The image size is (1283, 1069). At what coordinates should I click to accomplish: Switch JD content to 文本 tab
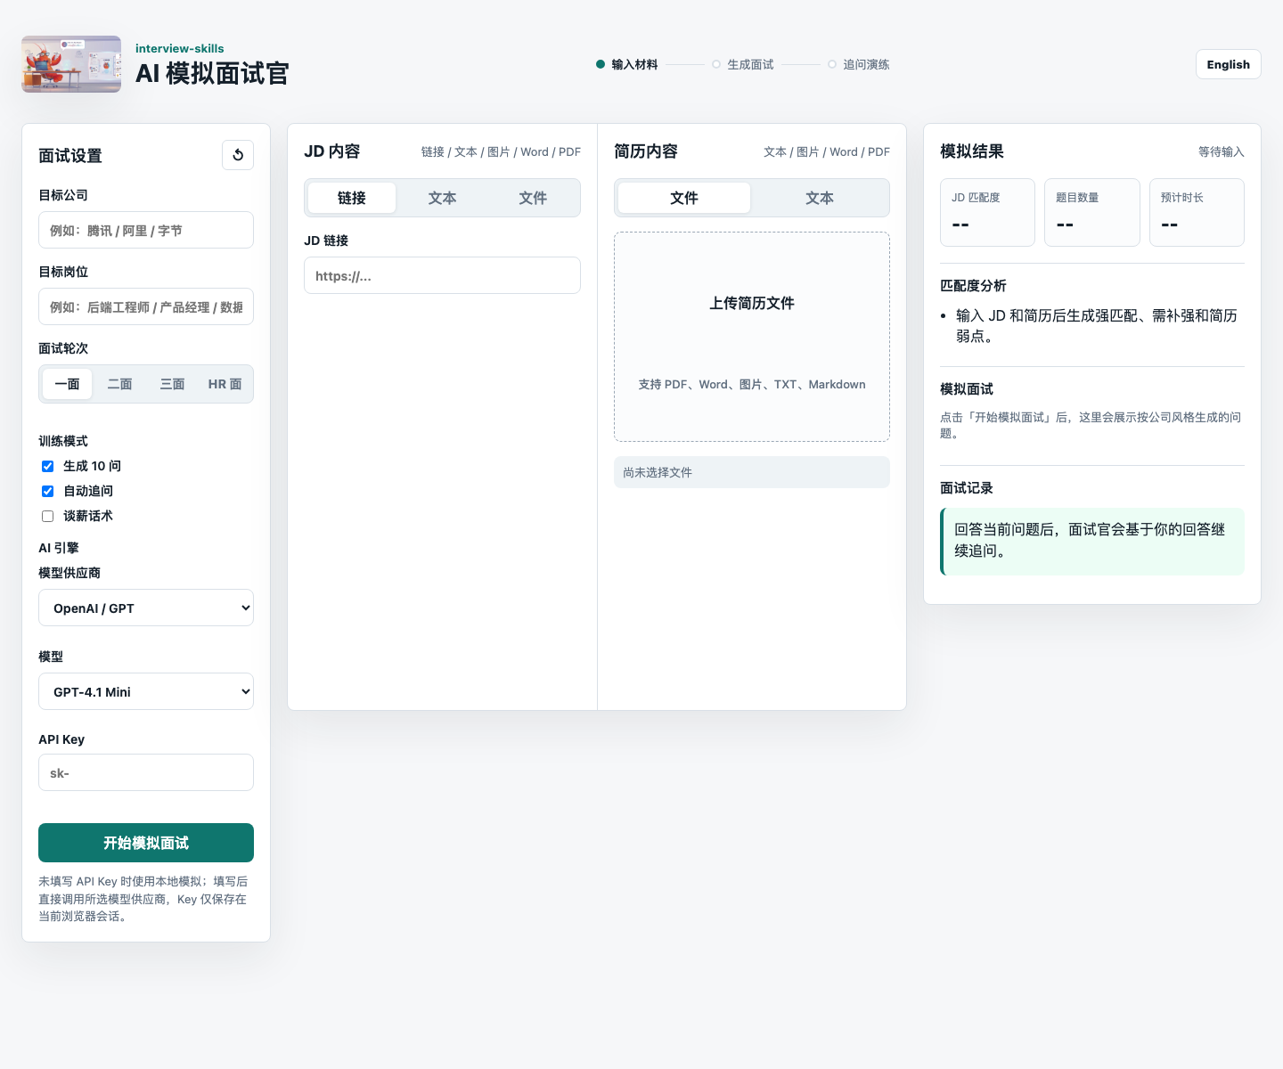pyautogui.click(x=442, y=198)
